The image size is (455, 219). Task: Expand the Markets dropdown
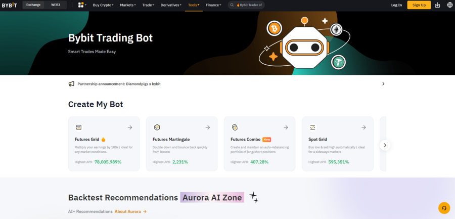128,5
